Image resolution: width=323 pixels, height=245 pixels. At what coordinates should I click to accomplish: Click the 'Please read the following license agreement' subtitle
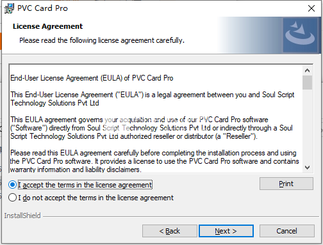[x=102, y=40]
